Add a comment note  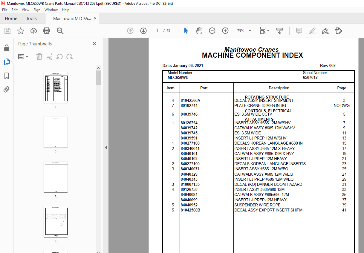[x=299, y=31]
